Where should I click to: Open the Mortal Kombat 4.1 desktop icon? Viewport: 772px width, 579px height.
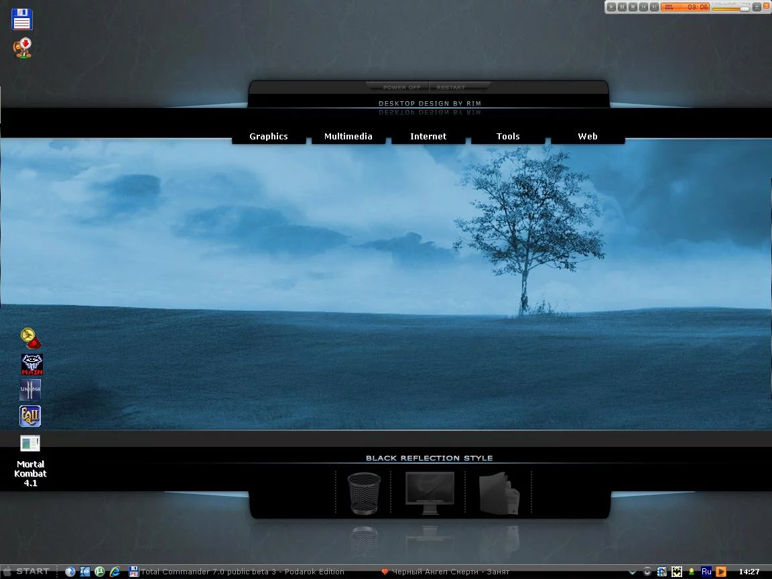click(30, 461)
